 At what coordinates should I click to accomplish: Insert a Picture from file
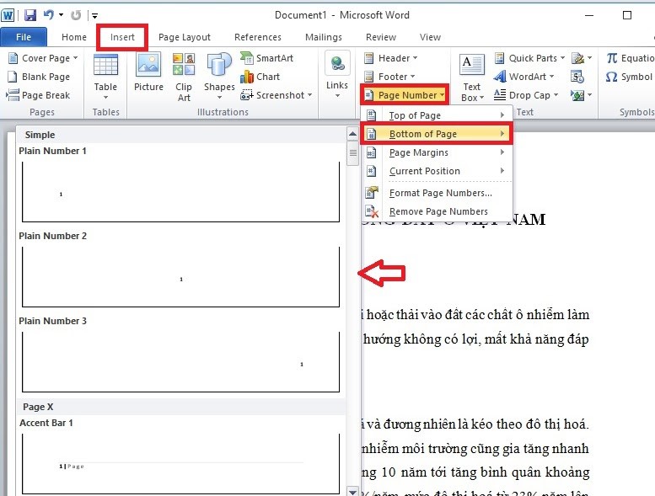click(148, 72)
